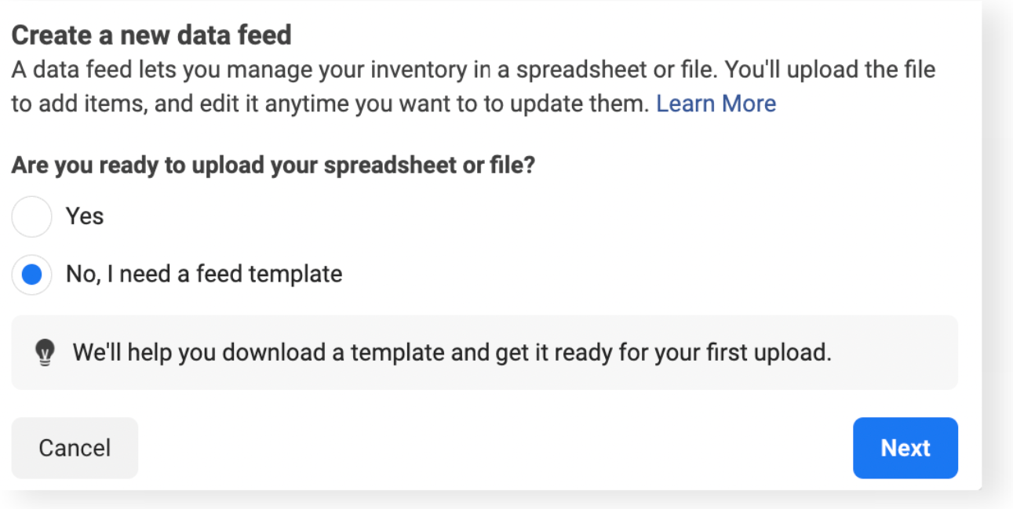Click the lightbulb tip icon

coord(46,354)
